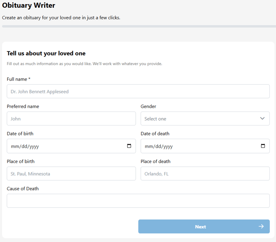This screenshot has width=276, height=242.
Task: Click the arrow icon on Next button
Action: pyautogui.click(x=261, y=226)
